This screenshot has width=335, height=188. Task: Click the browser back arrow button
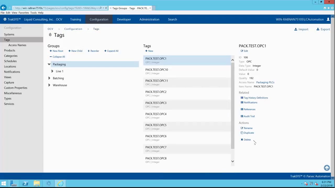[x=4, y=8]
